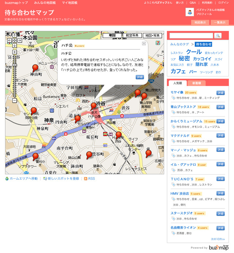This screenshot has width=234, height=253.
Task: Open バズマップさんの地図帳 link
Action: [x=210, y=10]
